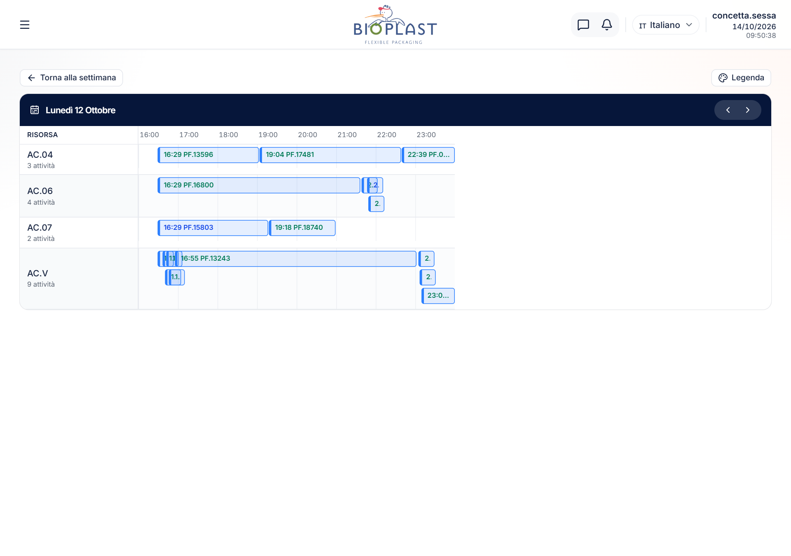This screenshot has width=791, height=556.
Task: Select activity 19:04 PF.17481
Action: pyautogui.click(x=330, y=155)
